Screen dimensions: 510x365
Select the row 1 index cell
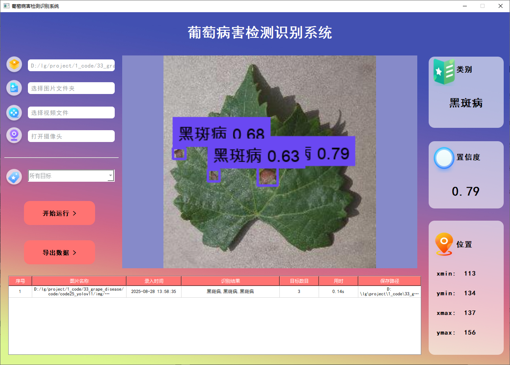[x=20, y=291]
